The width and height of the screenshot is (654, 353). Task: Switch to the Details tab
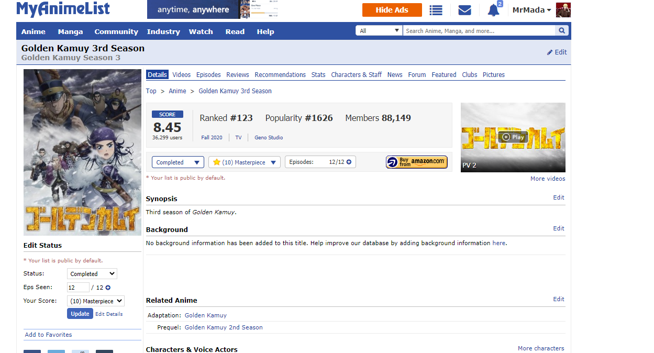click(x=157, y=75)
